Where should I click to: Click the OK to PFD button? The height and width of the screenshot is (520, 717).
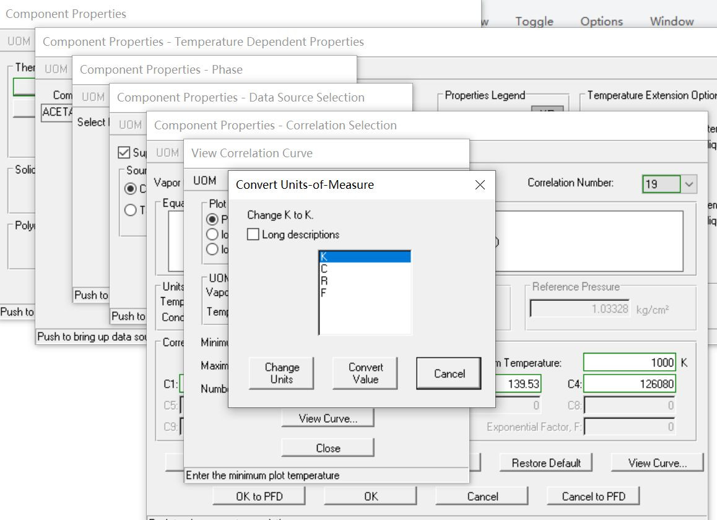tap(259, 496)
